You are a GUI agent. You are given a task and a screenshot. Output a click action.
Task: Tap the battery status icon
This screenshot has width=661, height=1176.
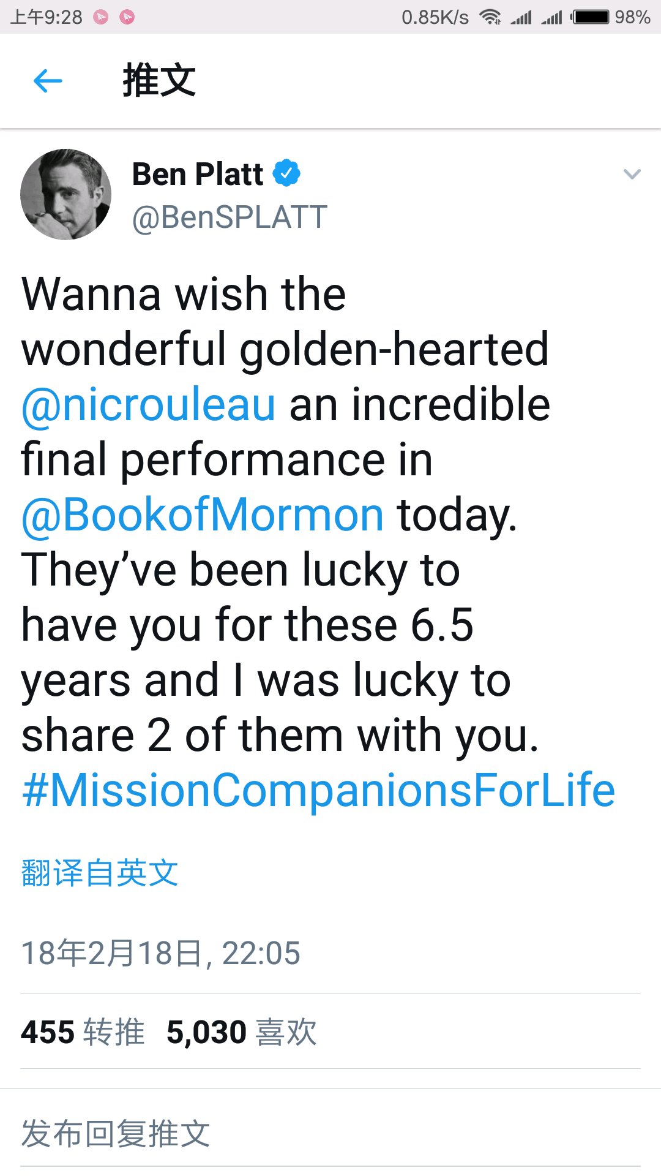coord(591,17)
